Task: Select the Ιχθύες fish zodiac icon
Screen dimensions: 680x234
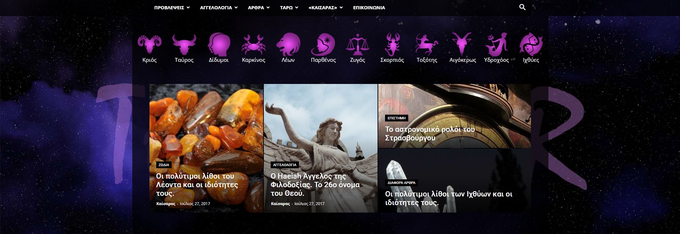Action: 531,44
